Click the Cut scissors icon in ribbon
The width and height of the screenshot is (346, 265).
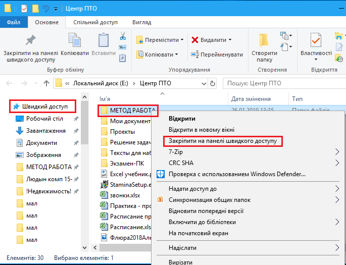click(x=123, y=36)
